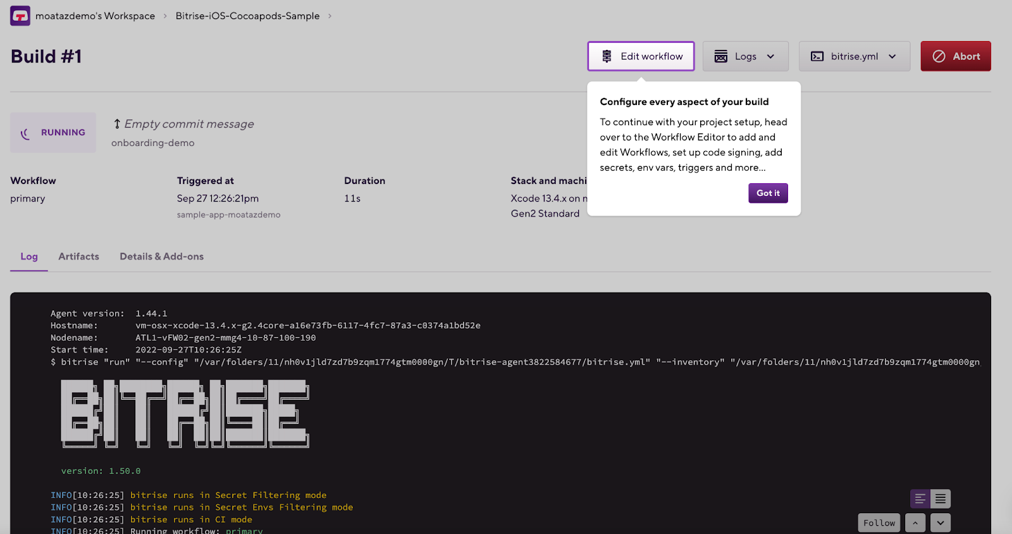Open the Logs dropdown
The width and height of the screenshot is (1012, 534).
tap(745, 56)
